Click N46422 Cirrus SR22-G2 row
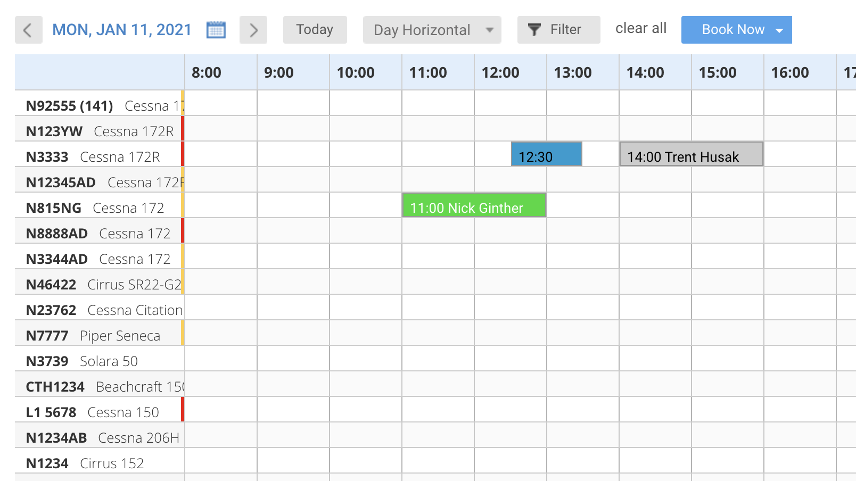856x481 pixels. point(103,285)
